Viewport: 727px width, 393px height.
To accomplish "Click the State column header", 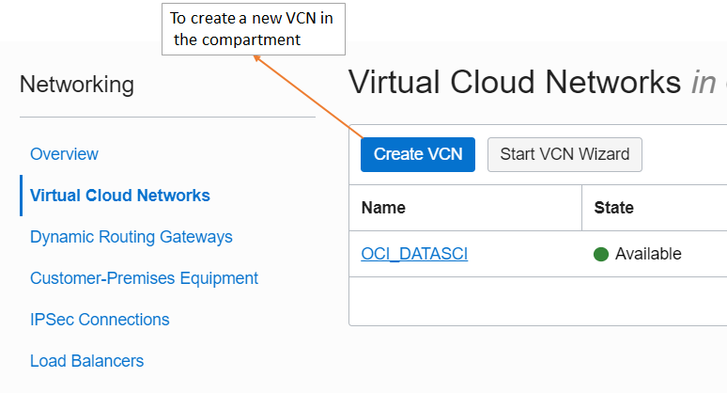I will [x=614, y=208].
